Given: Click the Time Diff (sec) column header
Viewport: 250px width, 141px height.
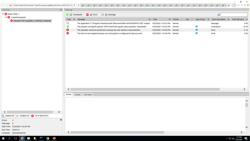Looking at the screenshot, I should pos(238,19).
